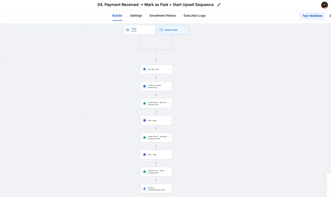Click the Create Or Update Opportunity icon
This screenshot has width=331, height=197.
[144, 86]
